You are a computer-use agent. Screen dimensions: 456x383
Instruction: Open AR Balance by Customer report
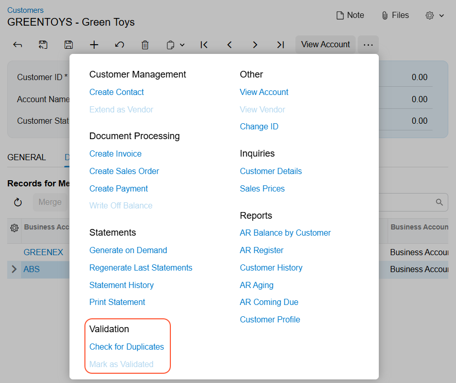pyautogui.click(x=285, y=233)
